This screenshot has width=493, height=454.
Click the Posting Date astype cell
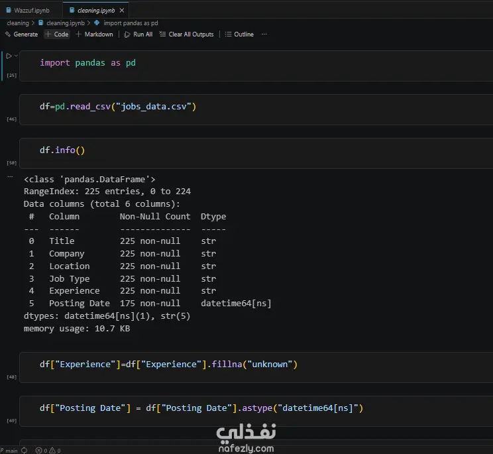click(256, 411)
